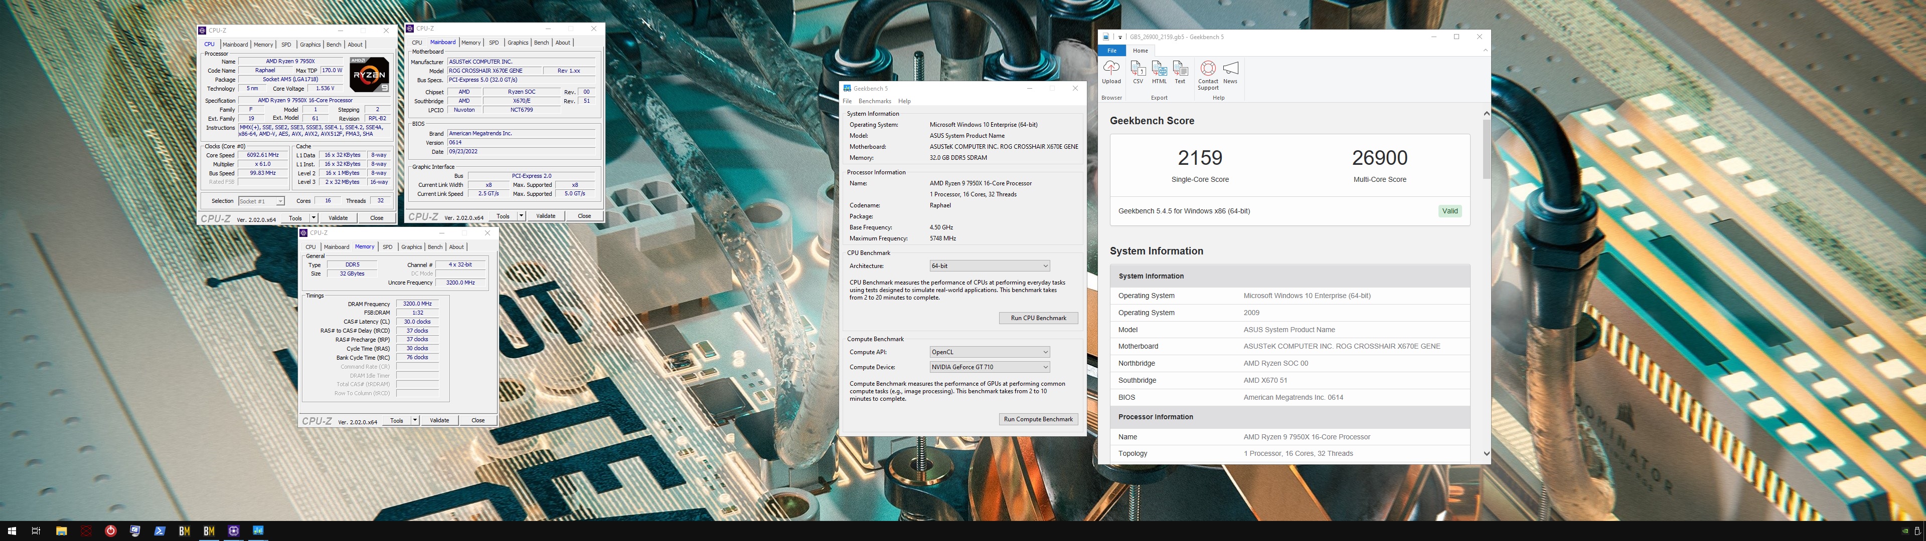Click scrollbar down arrow in Geekbench results
Image resolution: width=1926 pixels, height=541 pixels.
pos(1486,453)
